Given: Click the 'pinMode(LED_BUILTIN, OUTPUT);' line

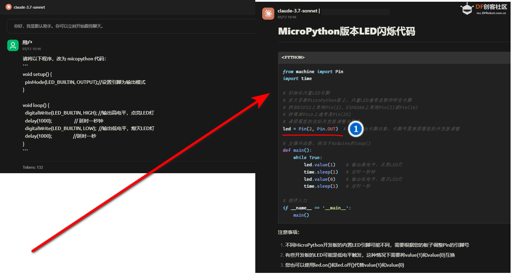Looking at the screenshot, I should [85, 82].
